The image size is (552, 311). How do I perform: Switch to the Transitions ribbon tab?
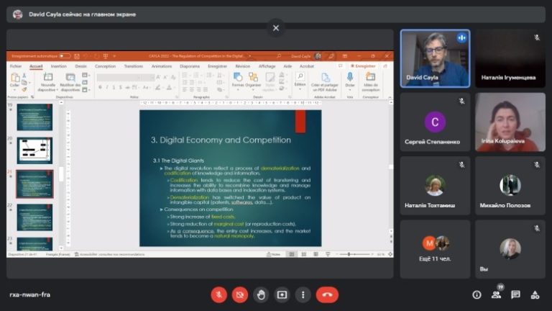(134, 66)
